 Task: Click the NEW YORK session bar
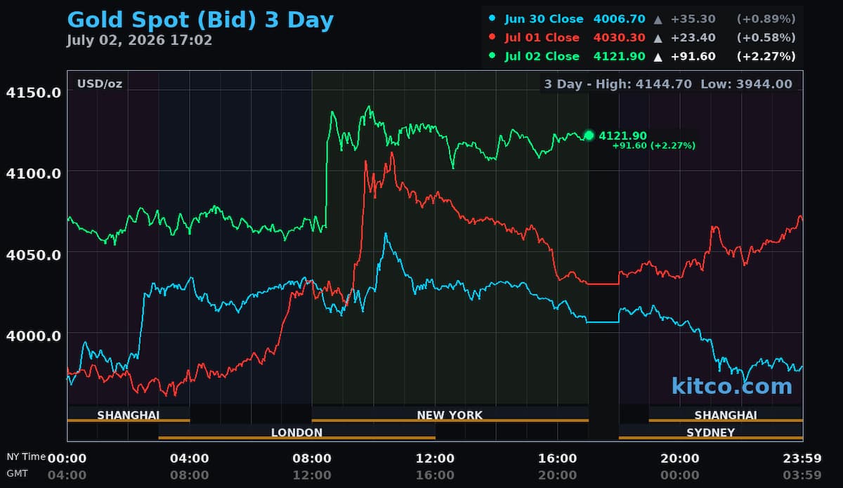click(x=450, y=415)
